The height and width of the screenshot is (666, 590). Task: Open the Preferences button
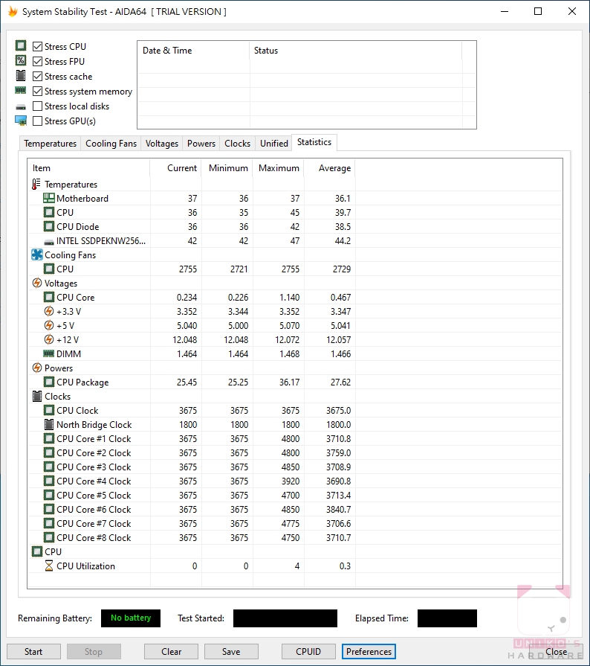pyautogui.click(x=369, y=652)
